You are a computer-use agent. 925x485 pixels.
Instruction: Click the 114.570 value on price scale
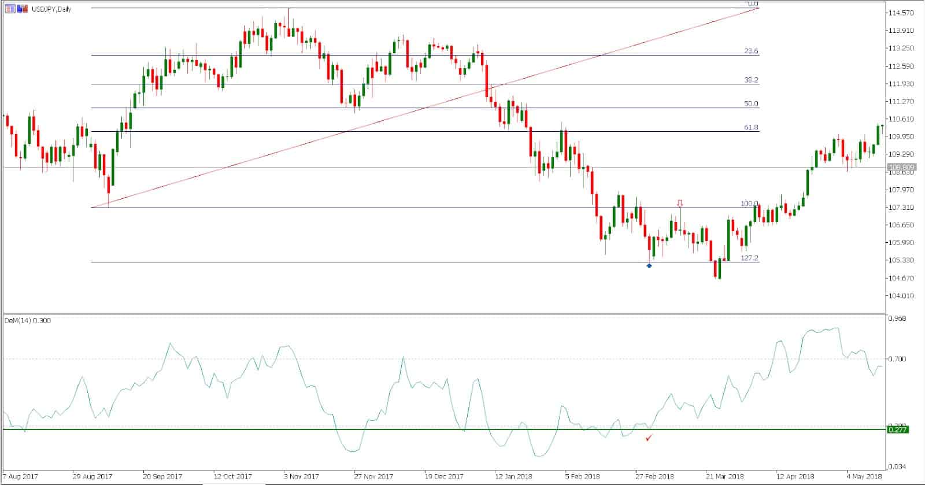pyautogui.click(x=902, y=13)
